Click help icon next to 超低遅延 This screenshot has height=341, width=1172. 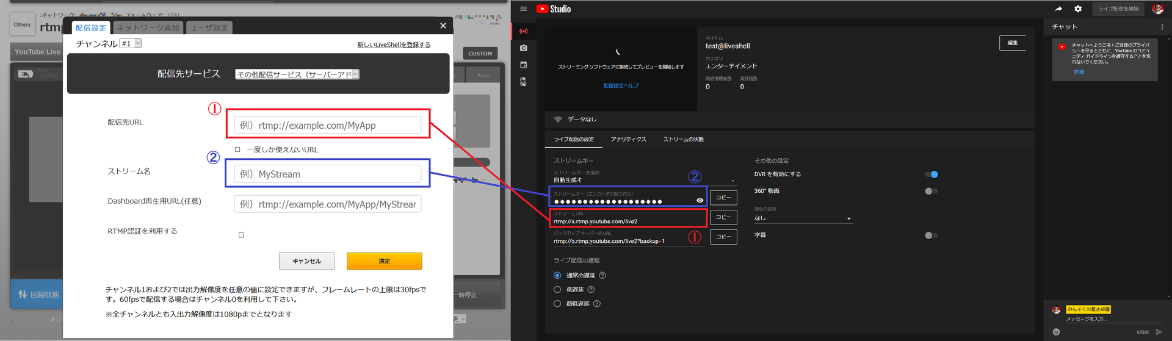pos(597,304)
